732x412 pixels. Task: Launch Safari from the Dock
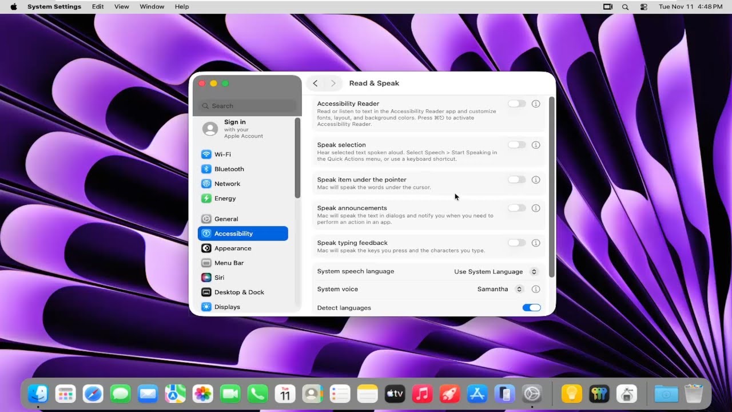tap(93, 394)
